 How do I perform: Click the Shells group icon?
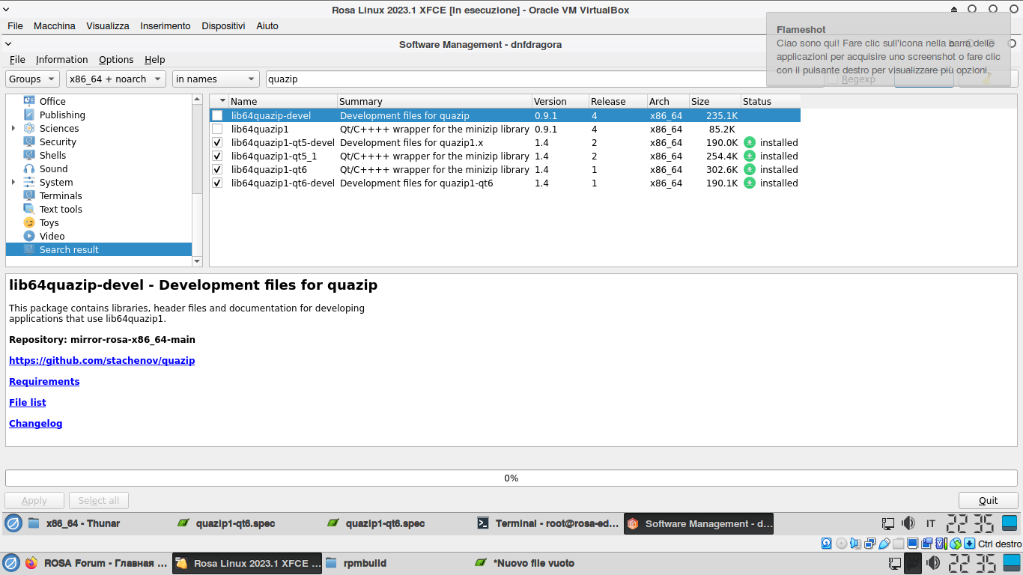click(29, 155)
